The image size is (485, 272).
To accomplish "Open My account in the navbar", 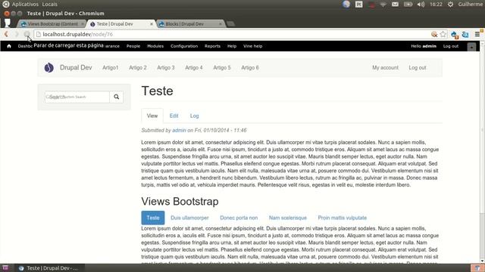I will point(386,67).
